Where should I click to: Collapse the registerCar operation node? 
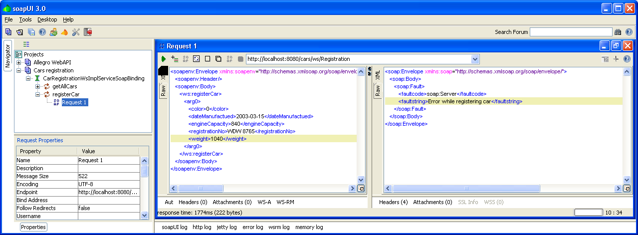tap(38, 94)
